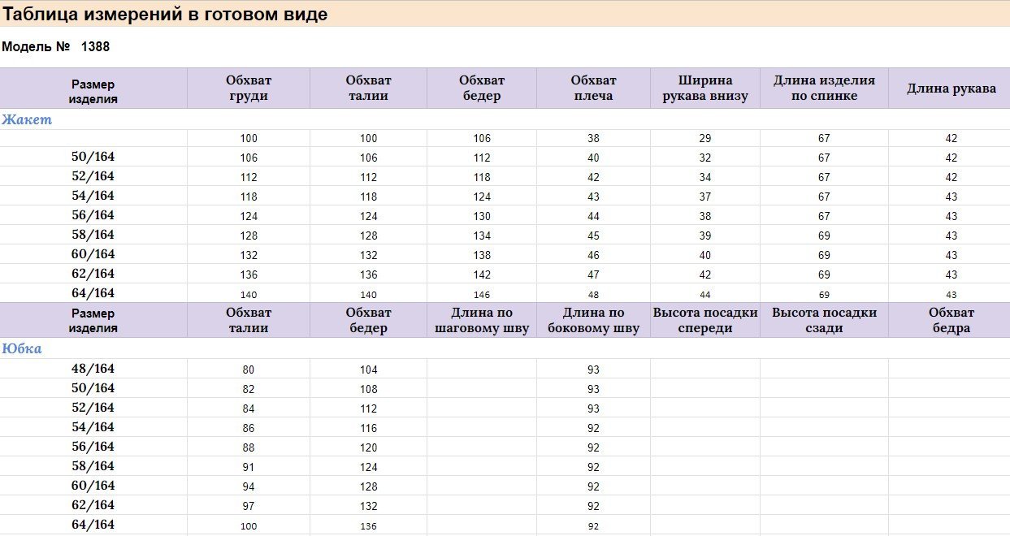1010x536 pixels.
Task: Click the "Юбка" section label
Action: point(22,348)
